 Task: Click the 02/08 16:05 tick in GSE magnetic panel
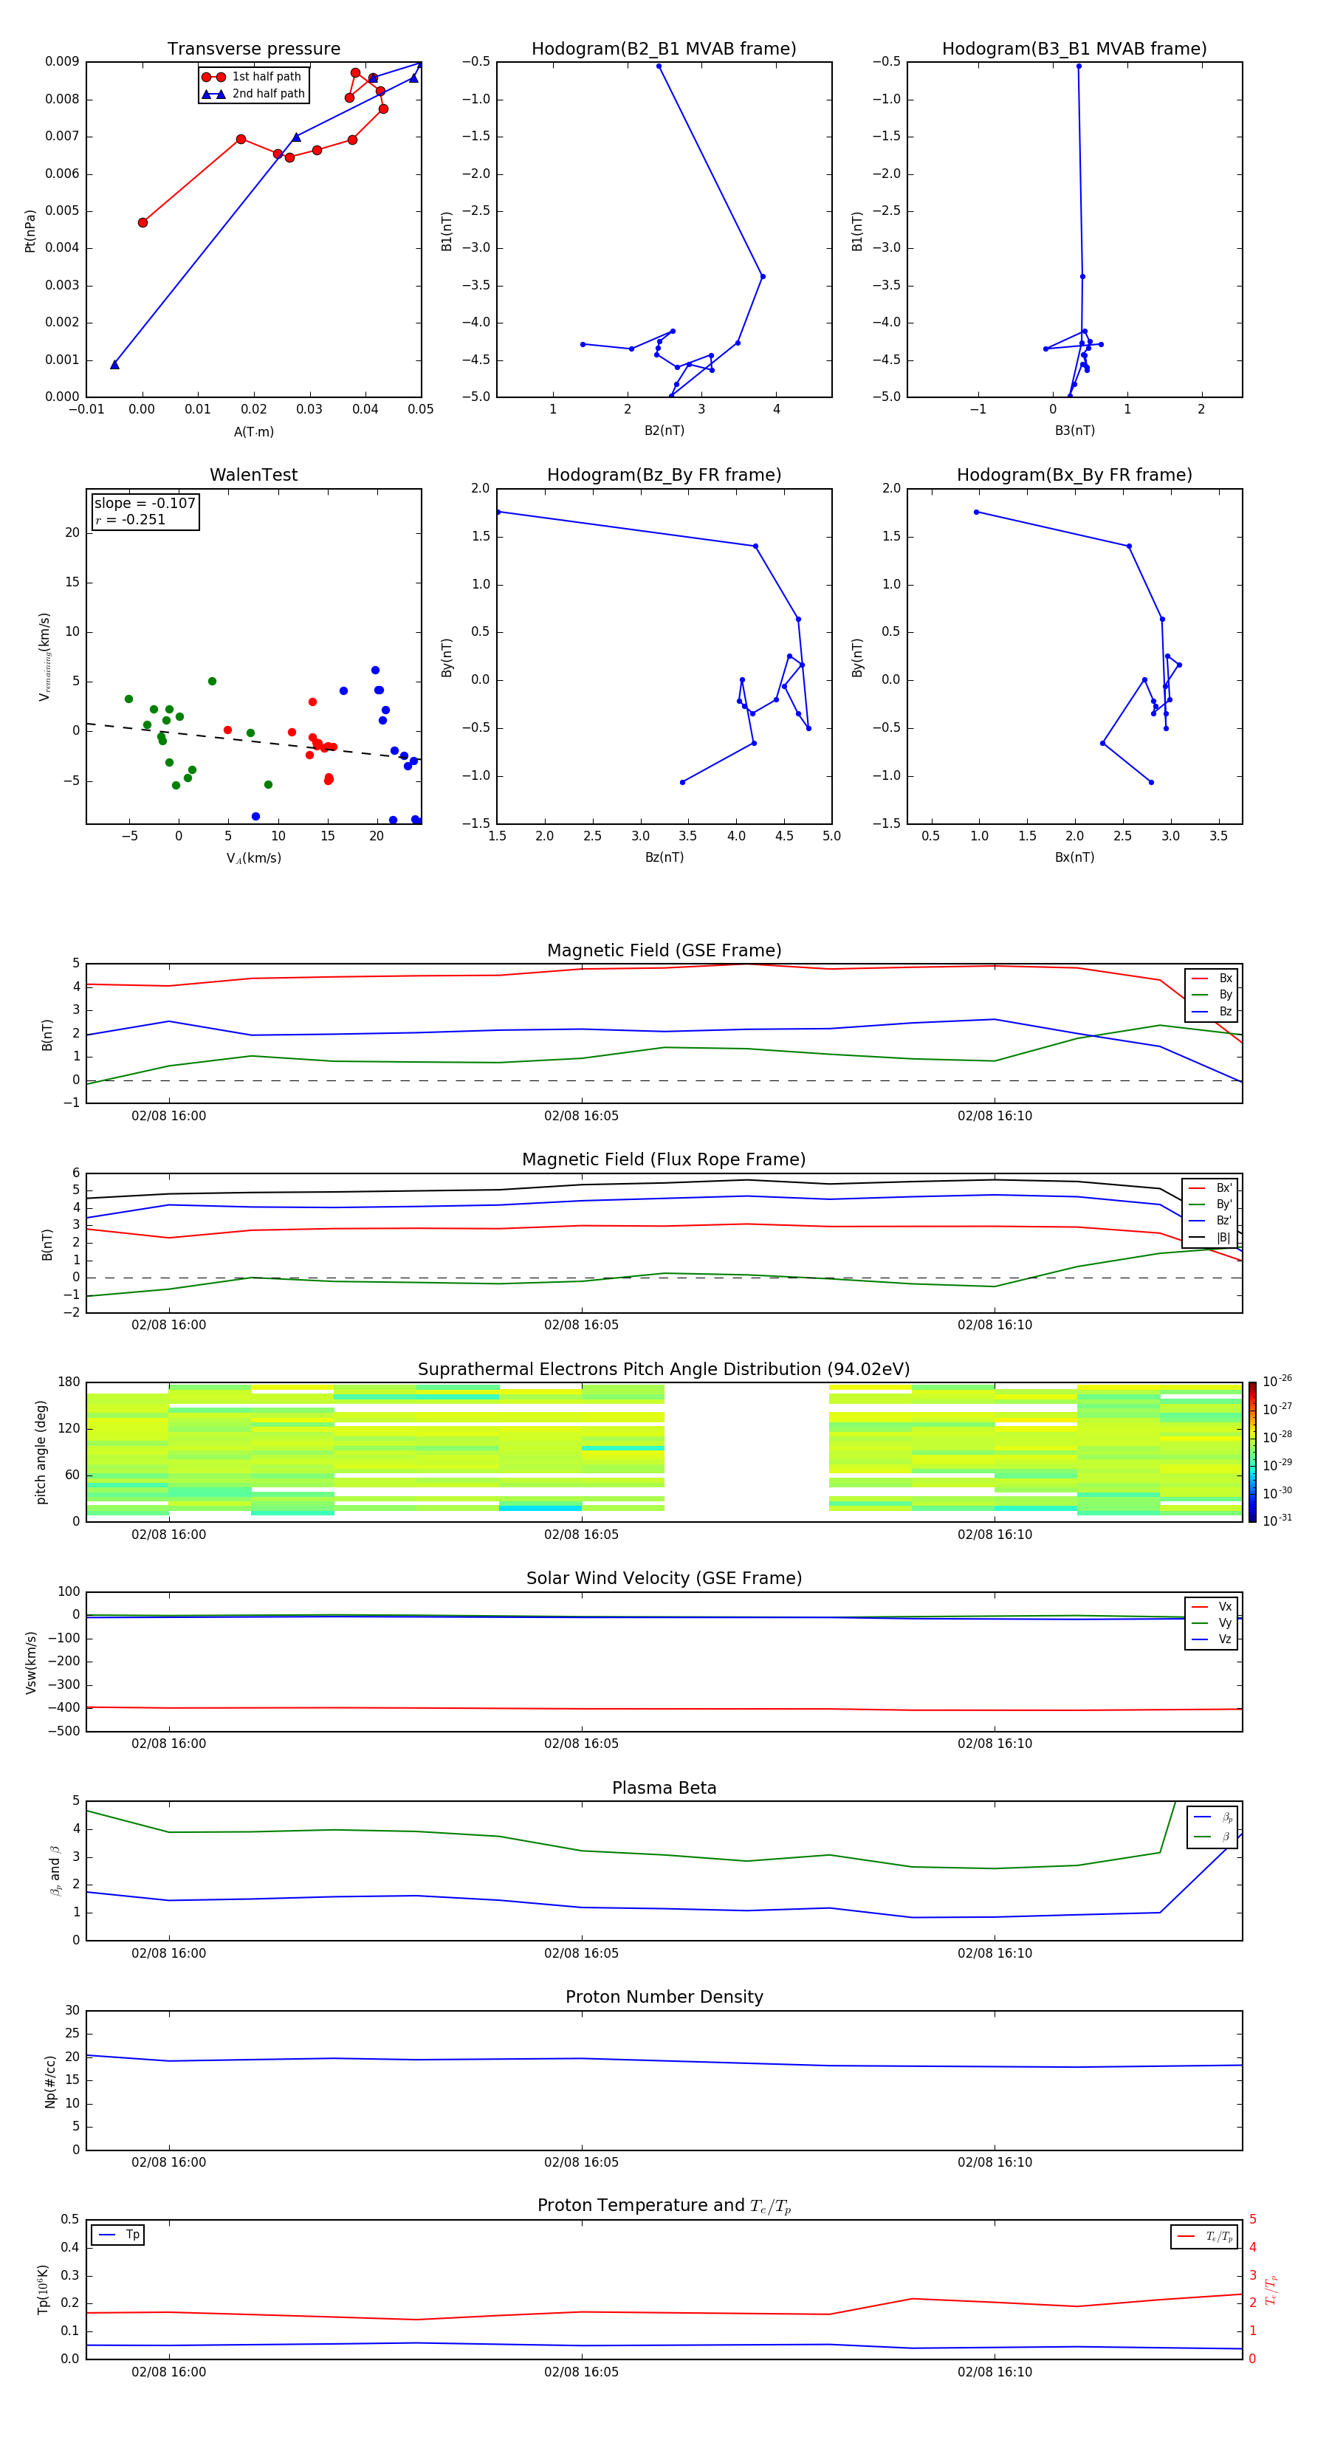coord(581,1117)
